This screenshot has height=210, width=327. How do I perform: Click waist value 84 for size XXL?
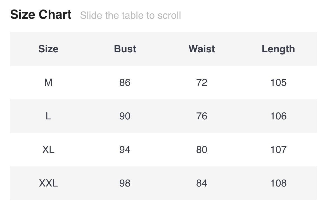pyautogui.click(x=202, y=183)
